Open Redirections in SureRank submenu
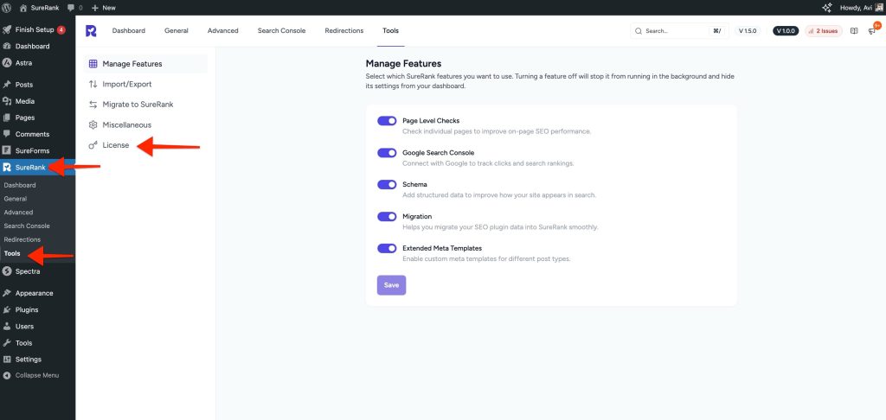Image resolution: width=886 pixels, height=420 pixels. coord(22,239)
